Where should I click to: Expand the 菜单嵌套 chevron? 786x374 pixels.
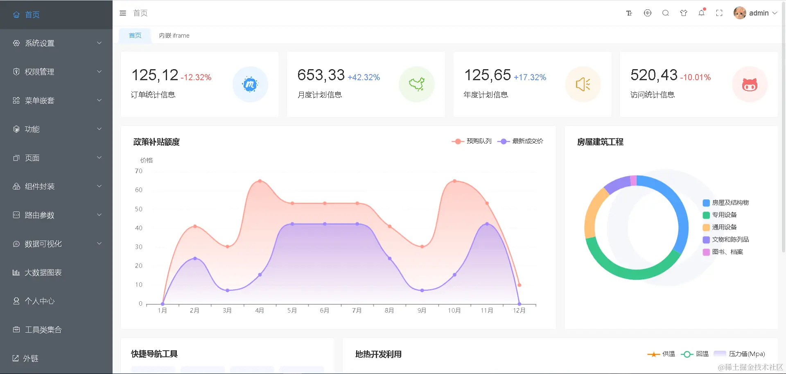(x=99, y=100)
